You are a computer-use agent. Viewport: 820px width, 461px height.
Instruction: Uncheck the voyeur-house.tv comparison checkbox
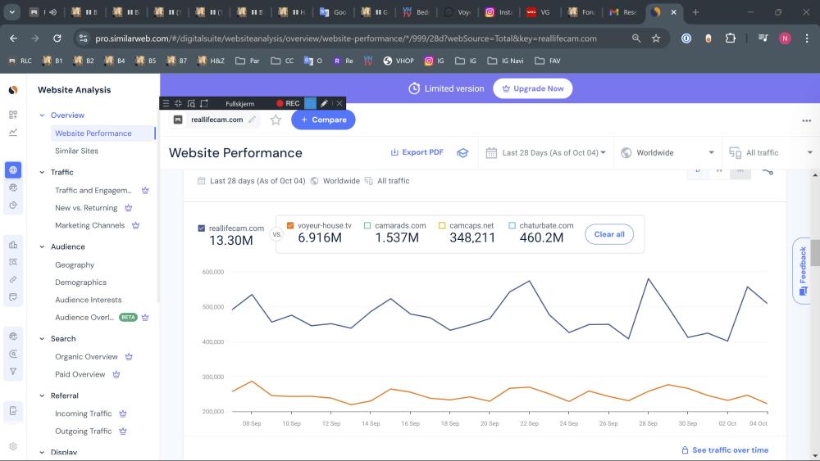[x=290, y=226]
